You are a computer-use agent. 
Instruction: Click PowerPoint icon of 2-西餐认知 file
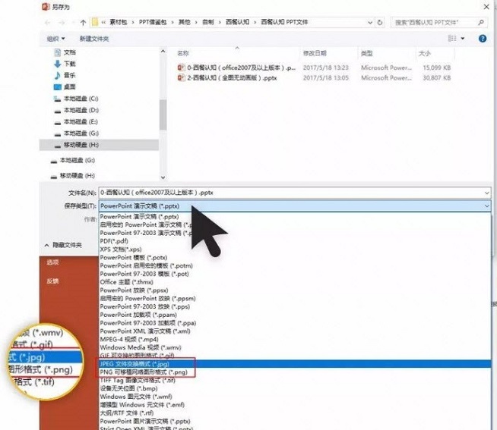click(x=181, y=78)
